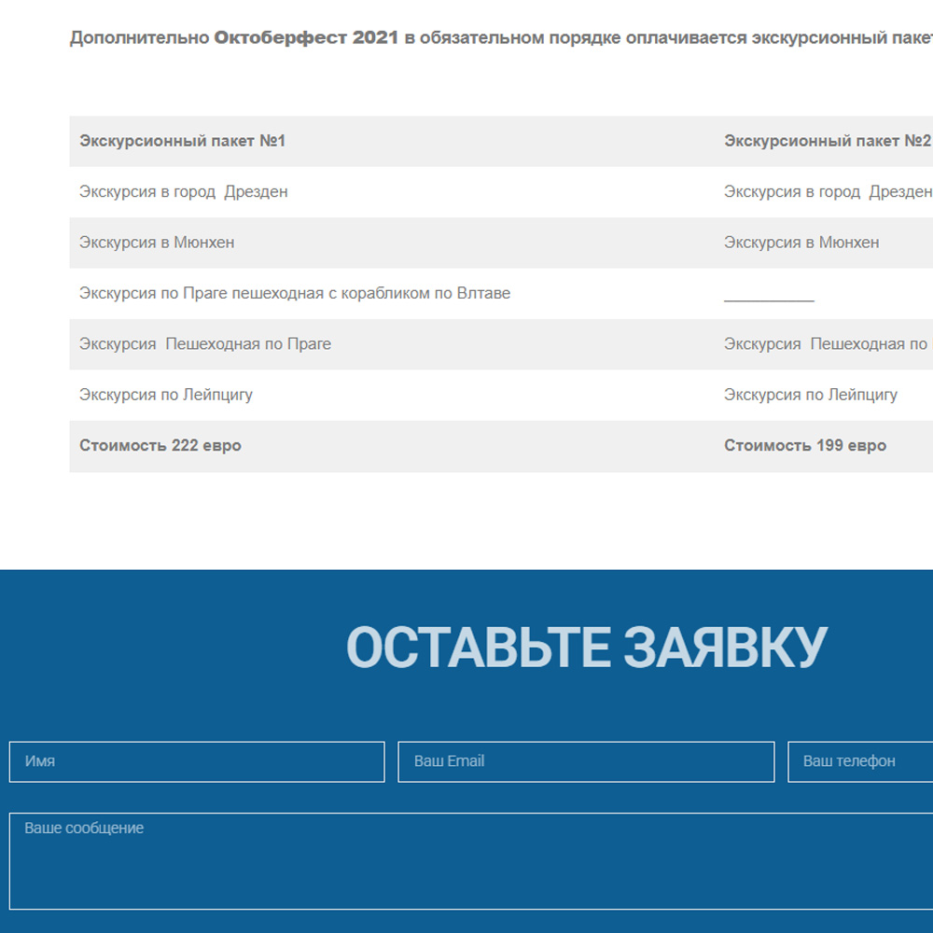
Task: Click Экскурсия по Лейпцигу in package №1
Action: 166,395
